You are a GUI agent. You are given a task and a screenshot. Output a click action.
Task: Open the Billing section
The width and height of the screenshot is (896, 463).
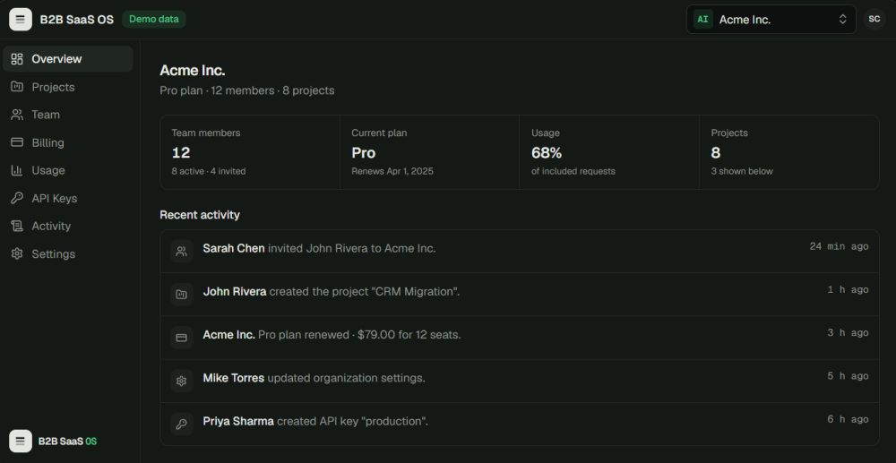tap(67, 142)
